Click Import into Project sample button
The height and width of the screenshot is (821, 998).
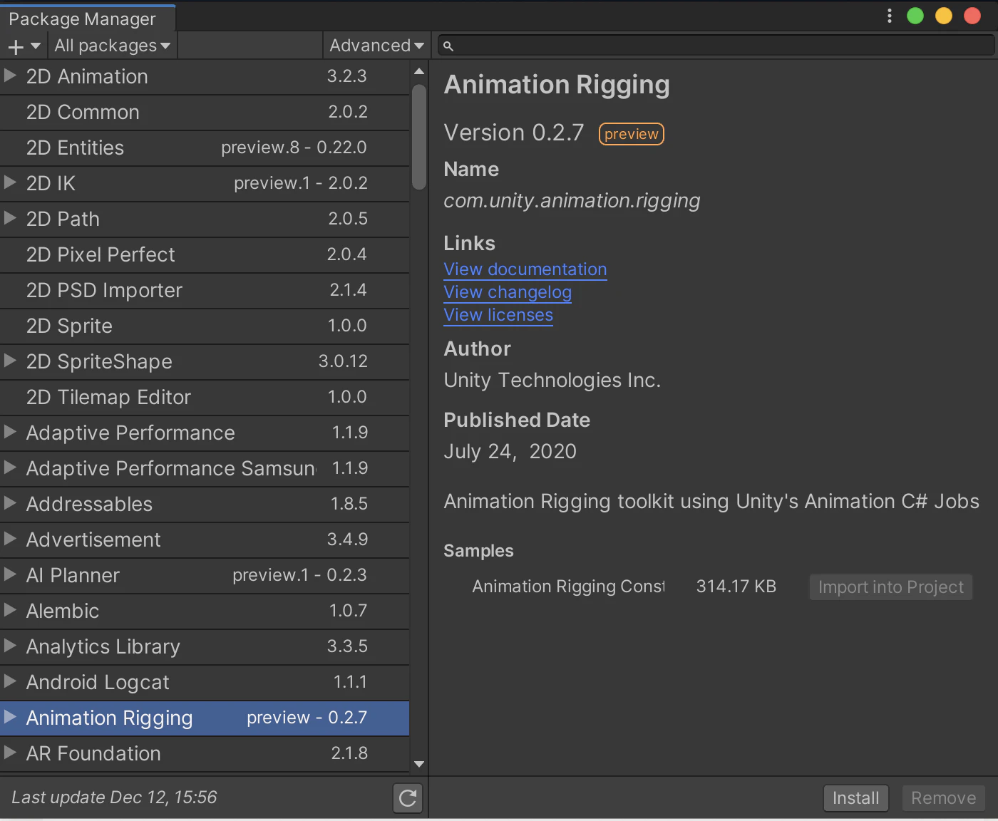pyautogui.click(x=891, y=587)
